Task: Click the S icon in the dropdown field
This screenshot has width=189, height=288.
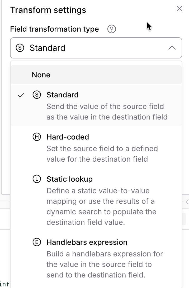Action: pyautogui.click(x=20, y=48)
